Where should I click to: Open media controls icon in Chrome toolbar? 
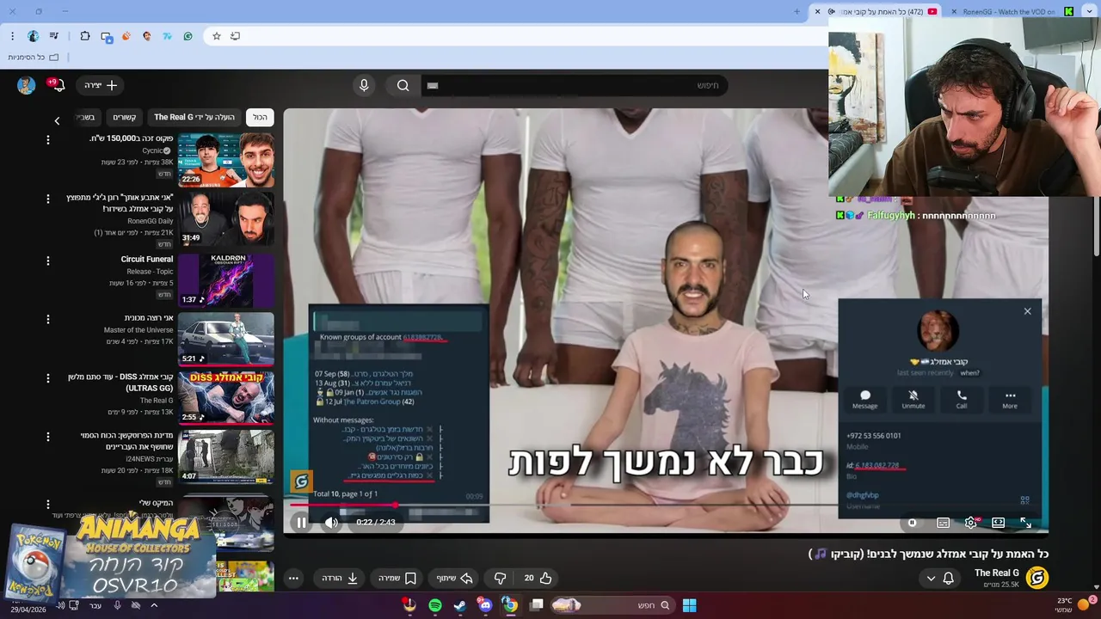point(54,36)
